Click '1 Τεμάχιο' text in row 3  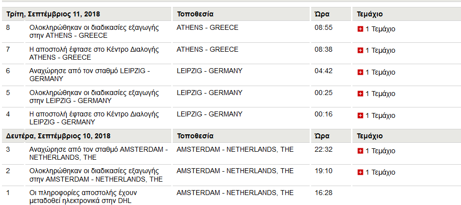(380, 151)
